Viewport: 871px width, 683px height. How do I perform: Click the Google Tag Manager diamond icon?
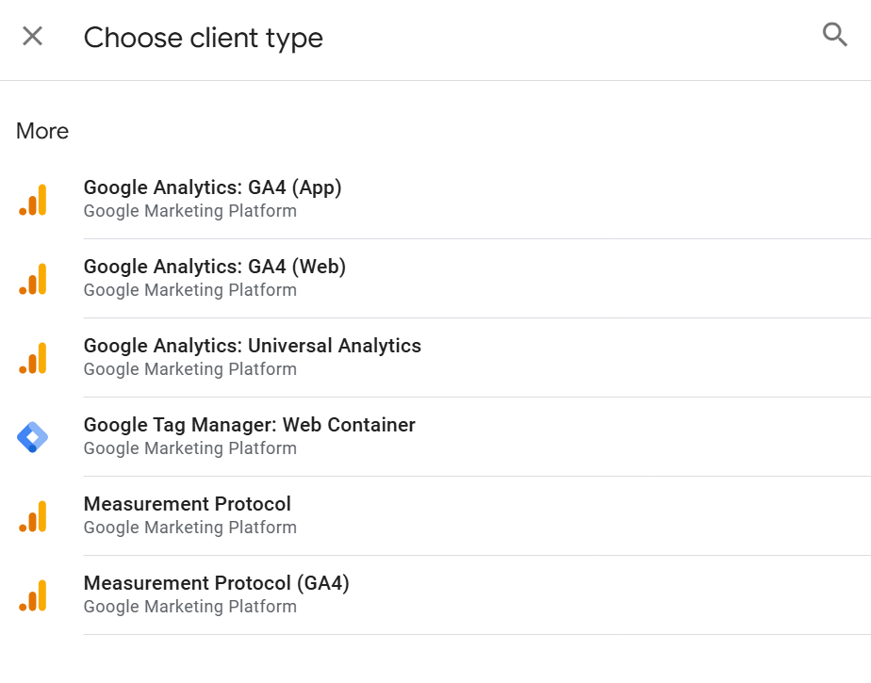pyautogui.click(x=33, y=437)
